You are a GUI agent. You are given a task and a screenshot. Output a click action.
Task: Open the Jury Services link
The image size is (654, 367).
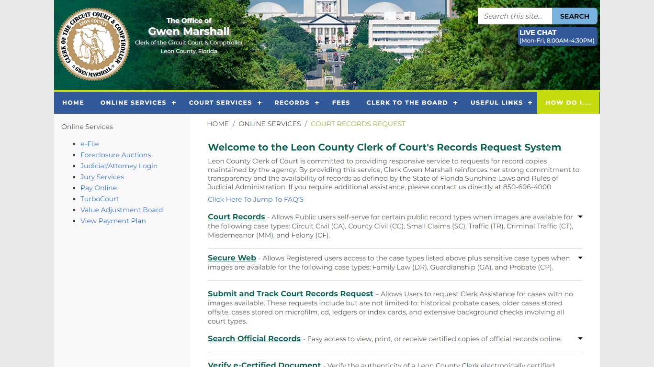click(102, 177)
